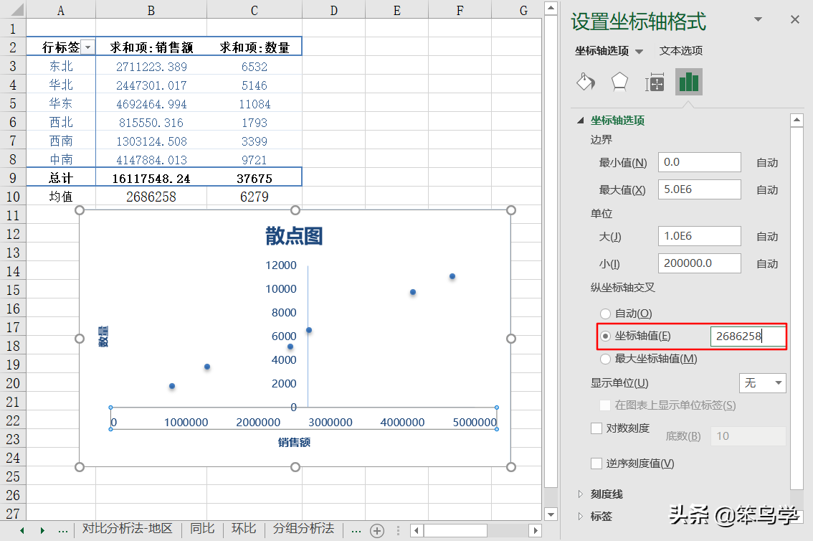Select the 同比 sheet tab
The height and width of the screenshot is (541, 813).
pyautogui.click(x=202, y=529)
